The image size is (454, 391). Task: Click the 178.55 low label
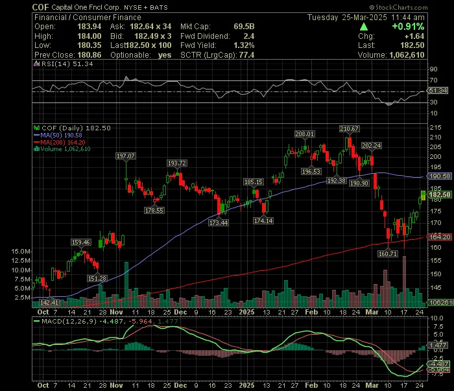(x=154, y=210)
